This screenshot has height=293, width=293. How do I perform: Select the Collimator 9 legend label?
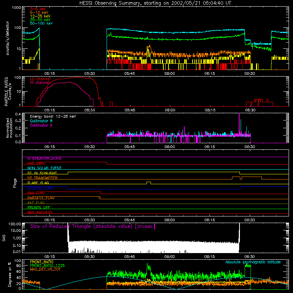point(41,125)
